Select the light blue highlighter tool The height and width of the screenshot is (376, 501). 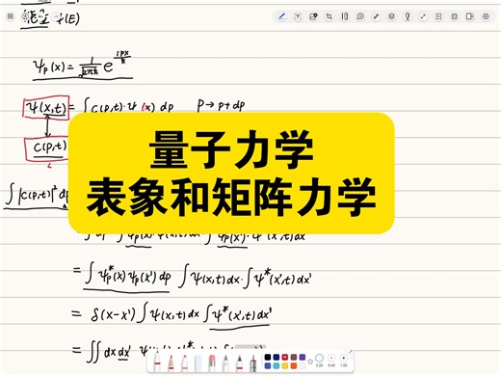(x=198, y=363)
